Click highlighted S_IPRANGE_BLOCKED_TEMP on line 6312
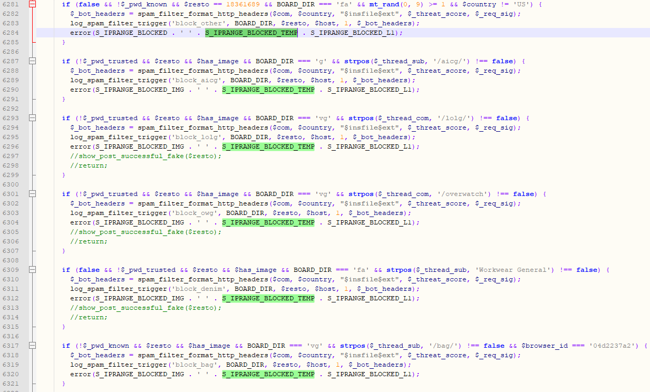This screenshot has width=650, height=392. 268,298
